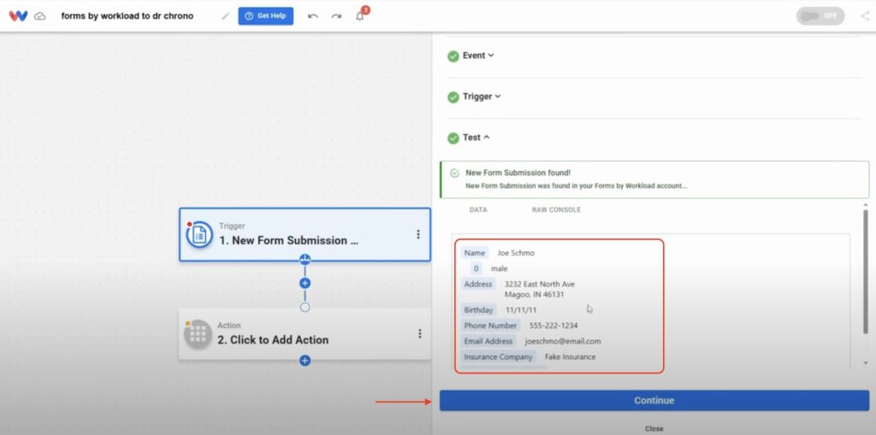The height and width of the screenshot is (435, 876).
Task: Click the Address field label
Action: (x=478, y=285)
